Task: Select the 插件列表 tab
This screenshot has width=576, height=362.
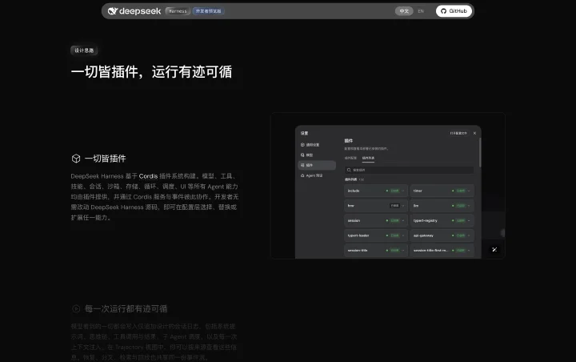Action: (x=368, y=158)
